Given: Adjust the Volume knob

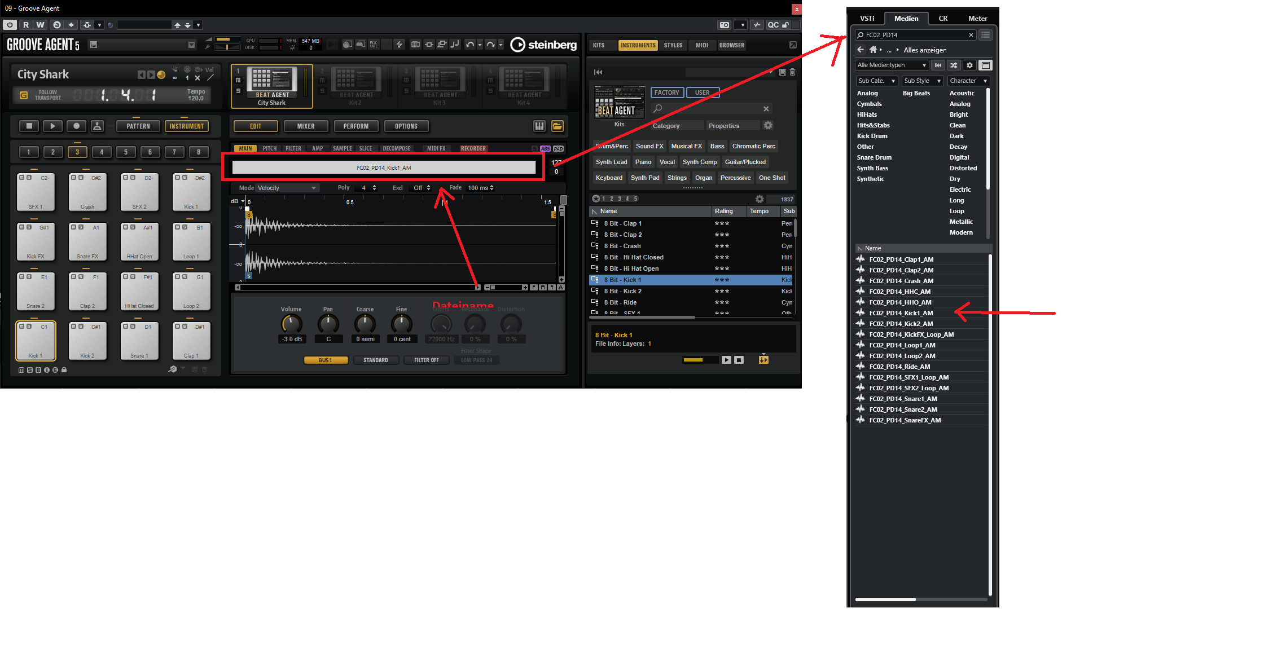Looking at the screenshot, I should tap(291, 324).
